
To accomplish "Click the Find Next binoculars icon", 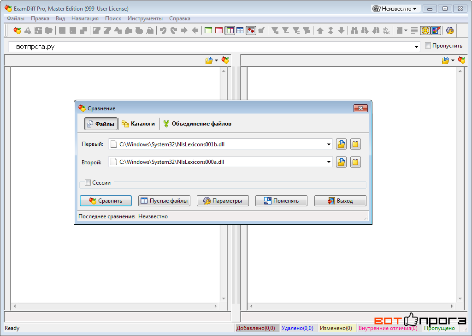I will (365, 30).
